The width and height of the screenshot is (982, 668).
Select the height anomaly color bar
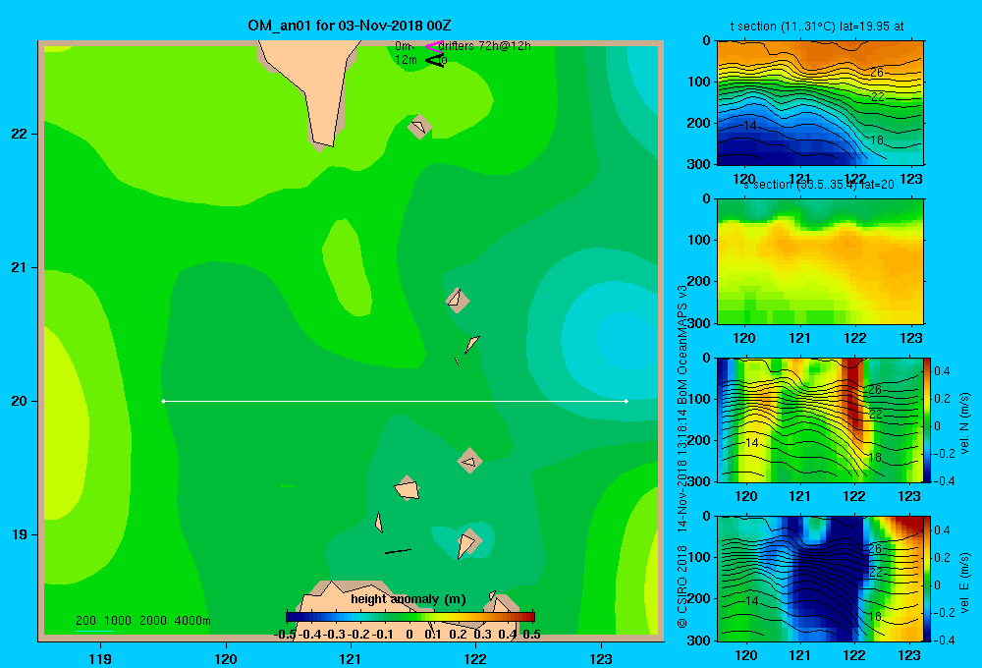(410, 617)
